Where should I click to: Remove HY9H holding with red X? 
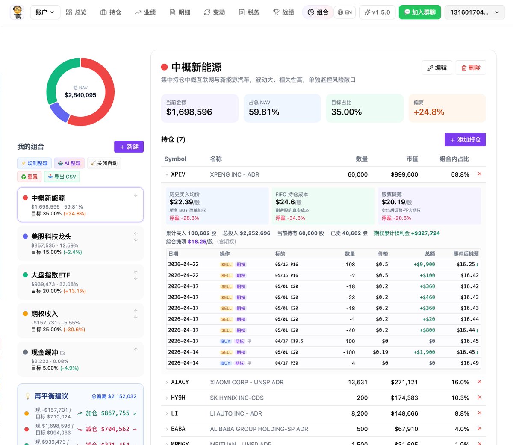point(479,397)
